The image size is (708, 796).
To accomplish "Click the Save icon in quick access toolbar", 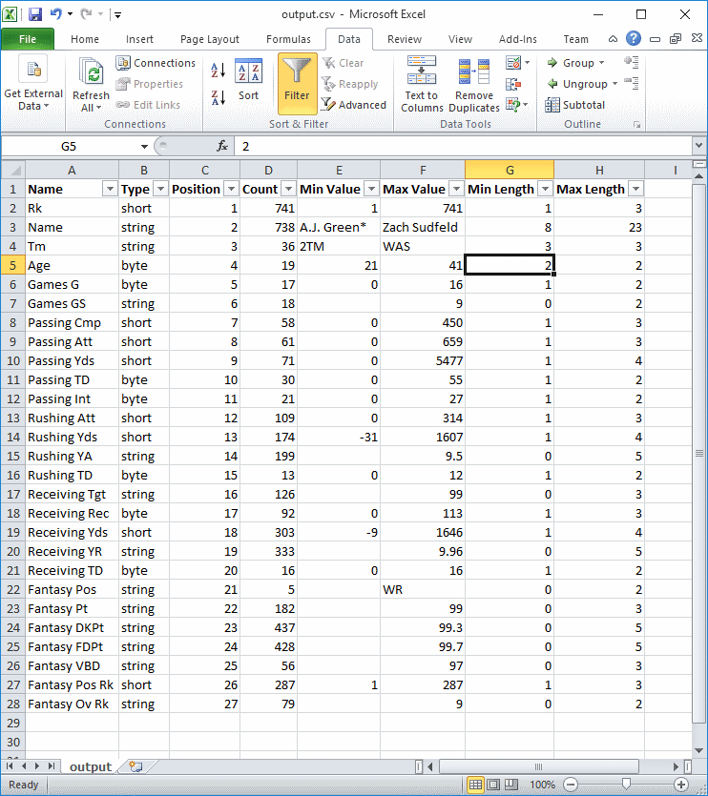I will point(35,14).
